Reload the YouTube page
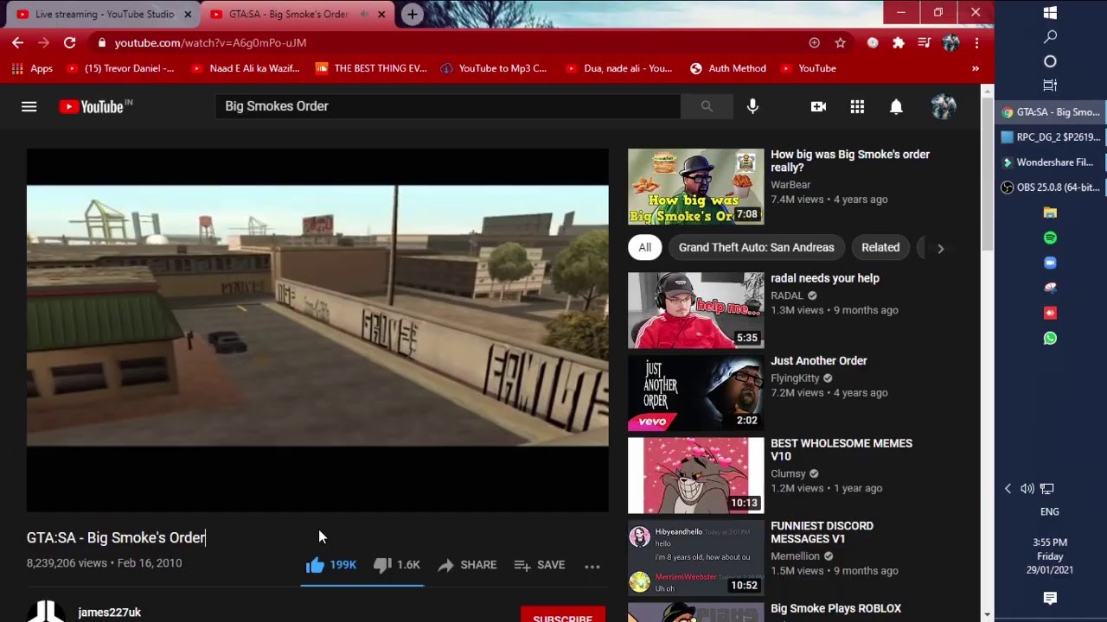Screen dimensions: 1107x622 [x=70, y=42]
